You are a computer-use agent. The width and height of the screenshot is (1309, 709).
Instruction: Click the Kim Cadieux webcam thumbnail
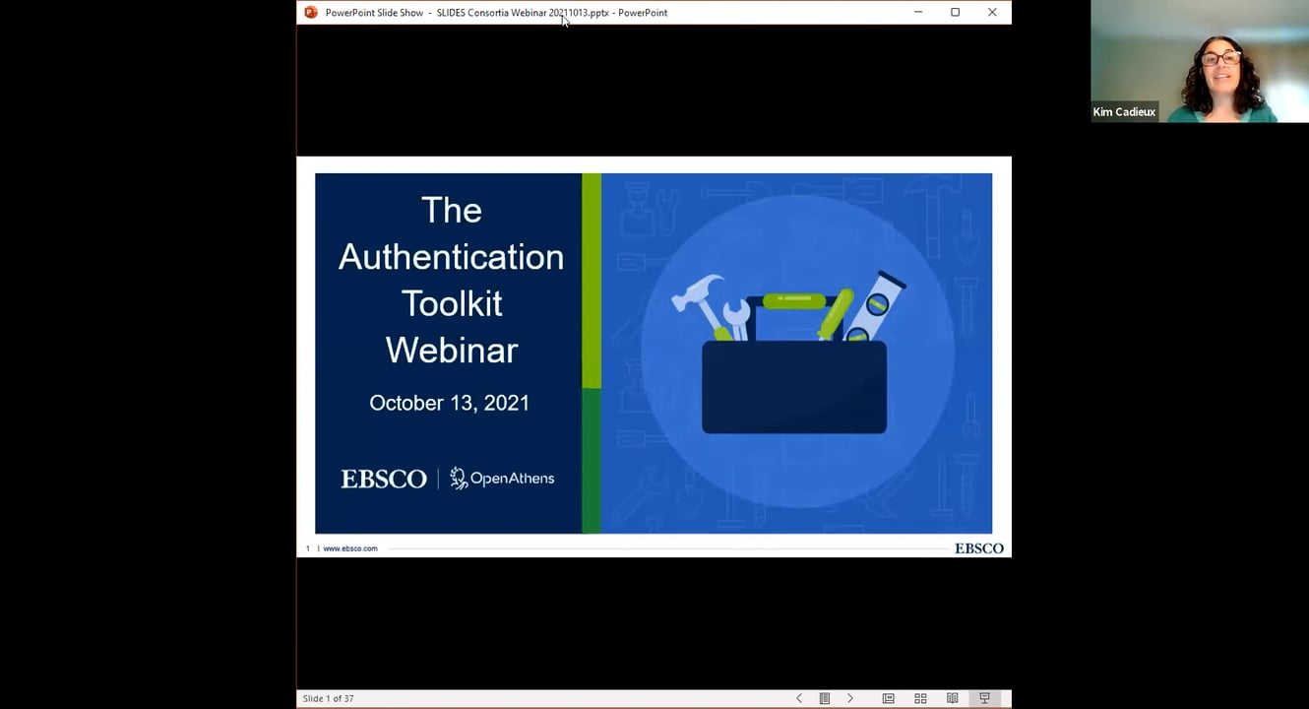[1200, 61]
